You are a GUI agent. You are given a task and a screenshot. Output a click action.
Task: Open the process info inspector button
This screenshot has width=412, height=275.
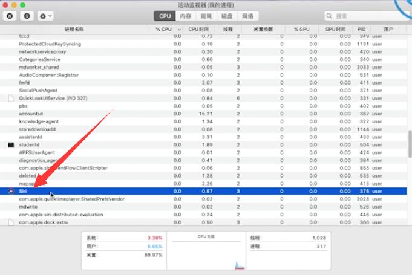(x=27, y=16)
